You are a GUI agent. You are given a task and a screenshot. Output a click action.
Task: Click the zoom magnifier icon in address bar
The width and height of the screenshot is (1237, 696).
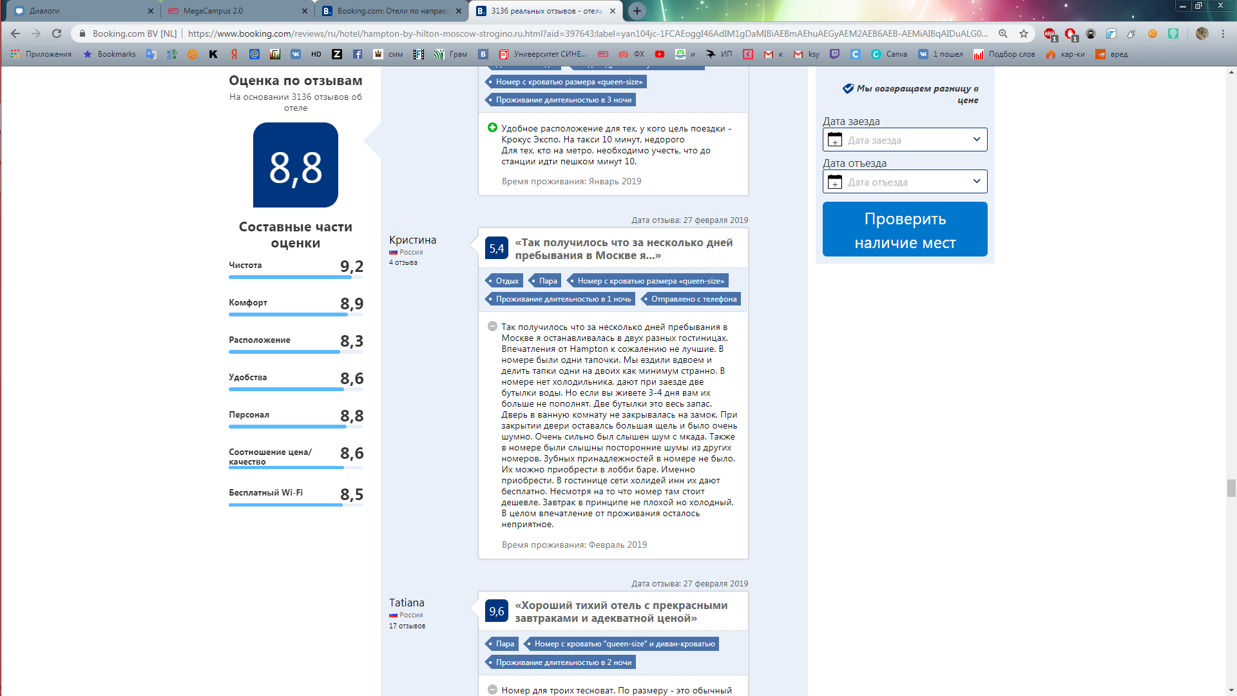[1003, 34]
